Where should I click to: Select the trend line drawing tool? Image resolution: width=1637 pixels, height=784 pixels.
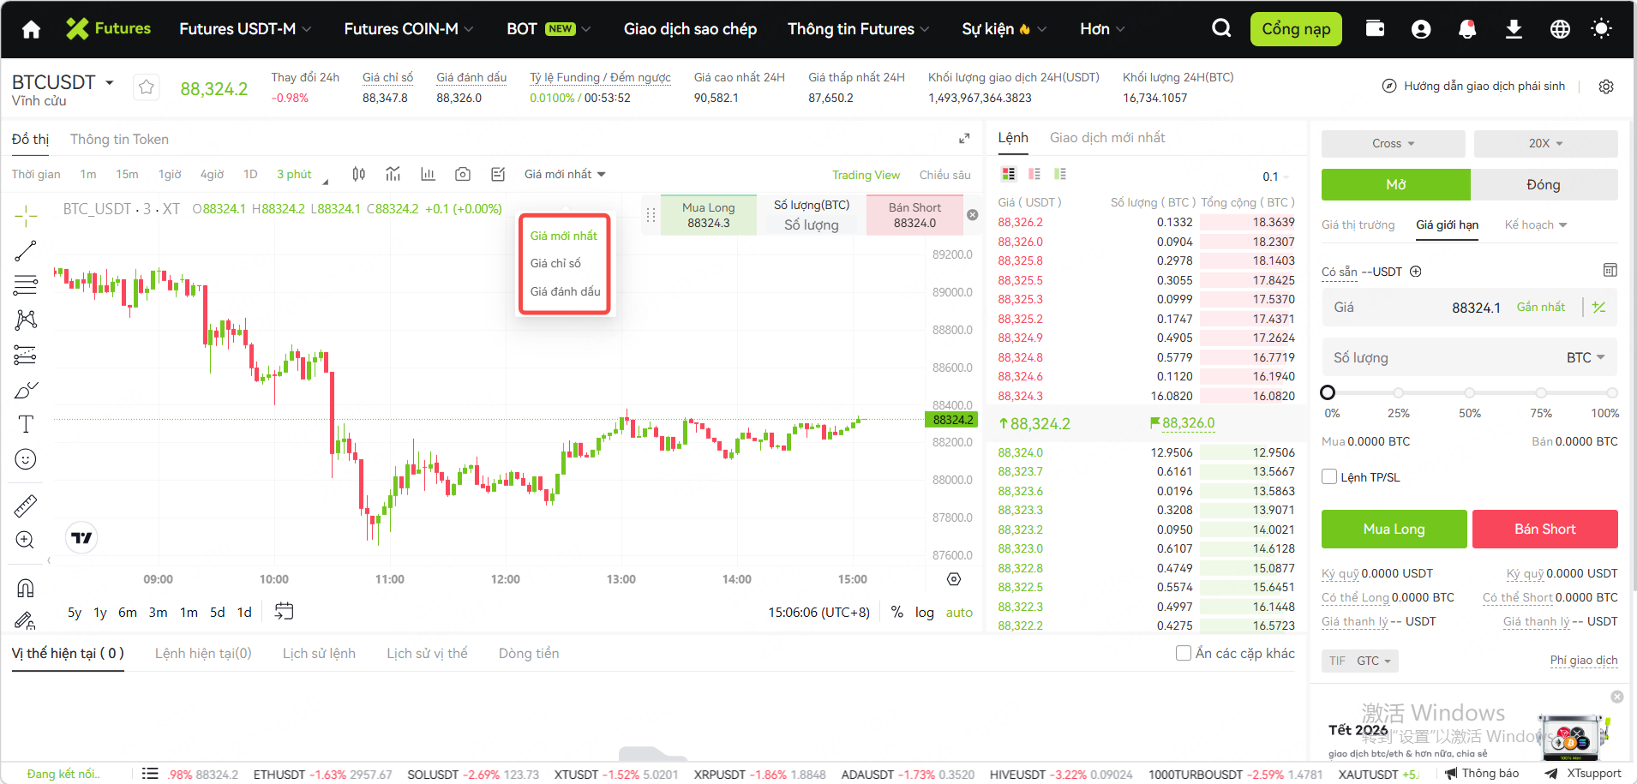[26, 250]
